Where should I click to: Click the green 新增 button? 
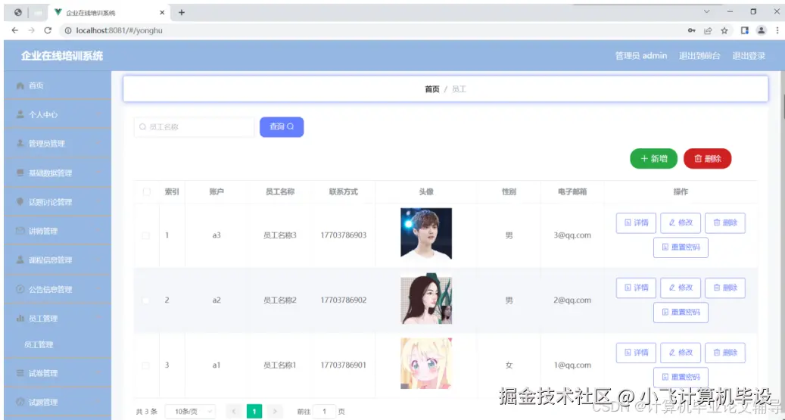653,159
